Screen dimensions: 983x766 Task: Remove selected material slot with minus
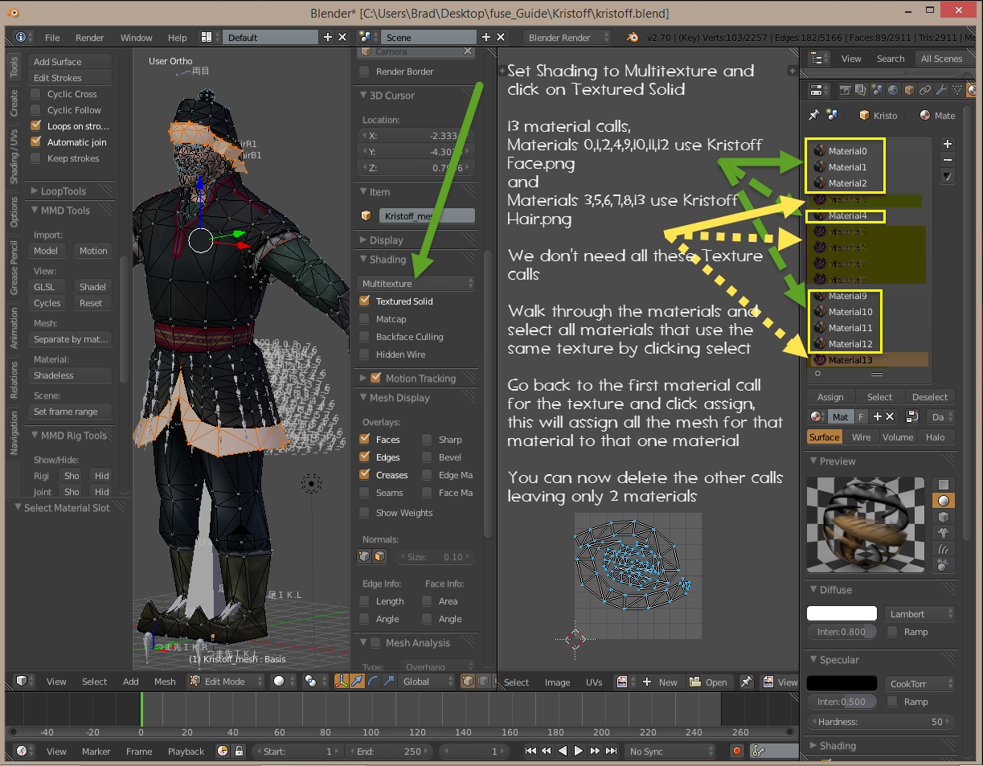pos(948,160)
